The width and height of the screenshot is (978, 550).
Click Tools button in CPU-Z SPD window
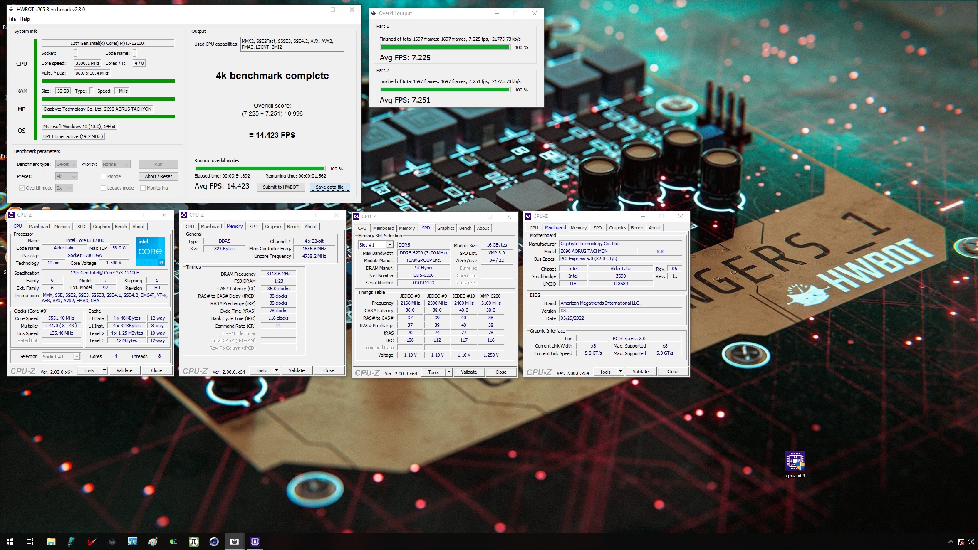(x=433, y=372)
